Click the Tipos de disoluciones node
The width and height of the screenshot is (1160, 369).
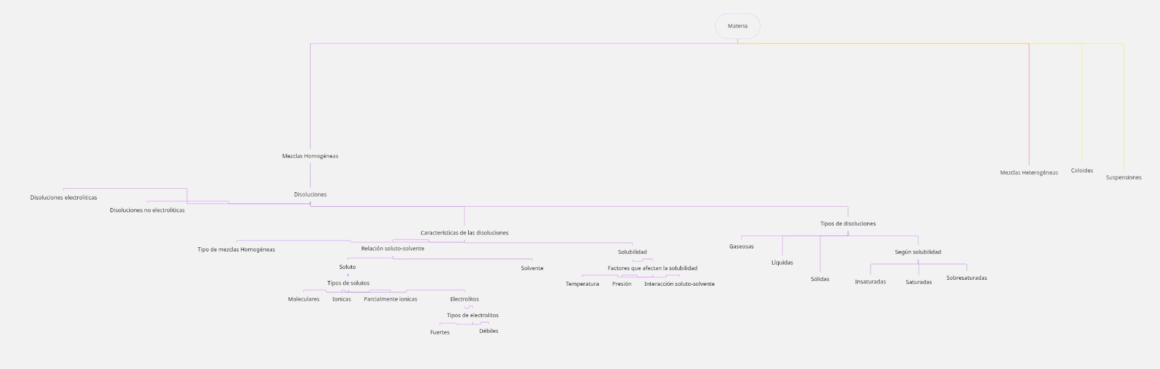pos(847,224)
